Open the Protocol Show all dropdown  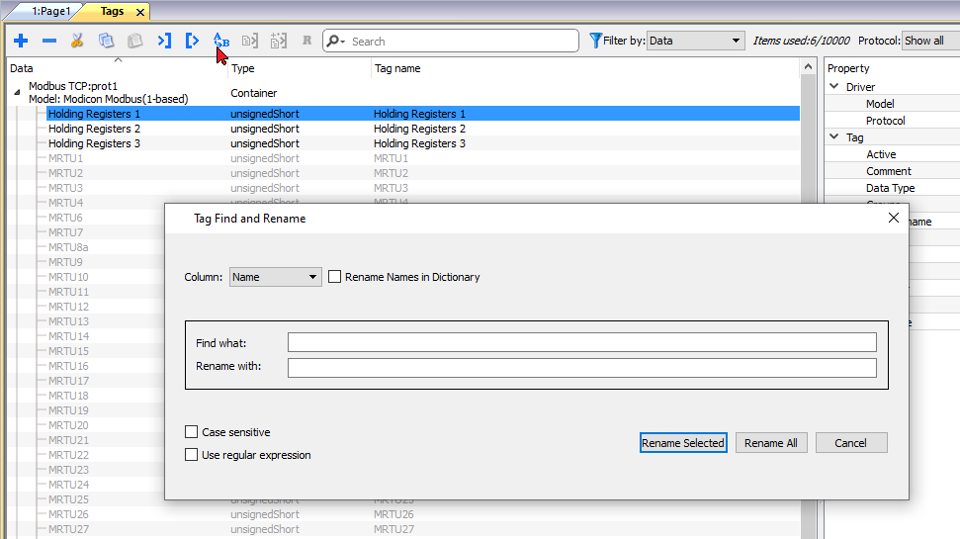(x=930, y=41)
